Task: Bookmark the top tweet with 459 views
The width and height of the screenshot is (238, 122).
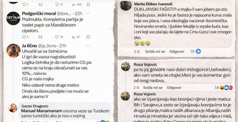Action: point(88,4)
